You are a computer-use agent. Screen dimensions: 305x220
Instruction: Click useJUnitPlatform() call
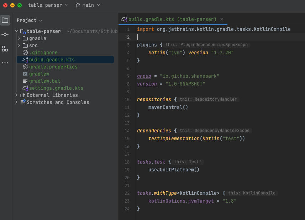[174, 170]
